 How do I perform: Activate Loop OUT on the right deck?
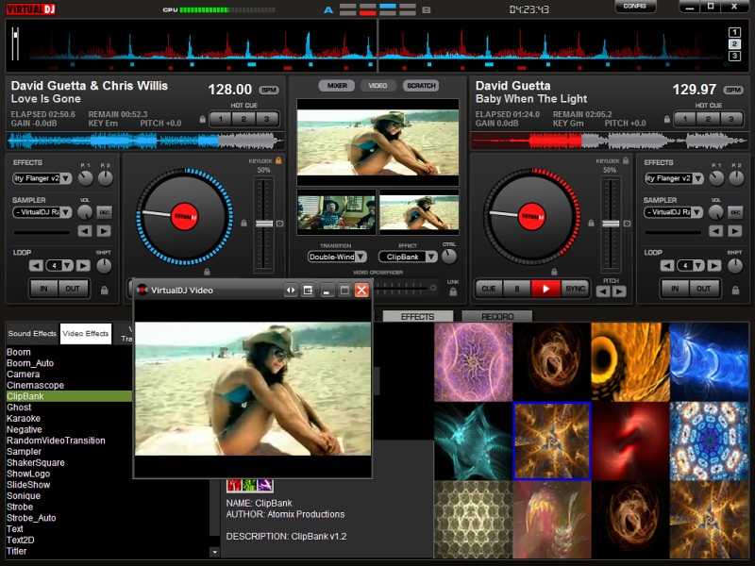[x=703, y=289]
